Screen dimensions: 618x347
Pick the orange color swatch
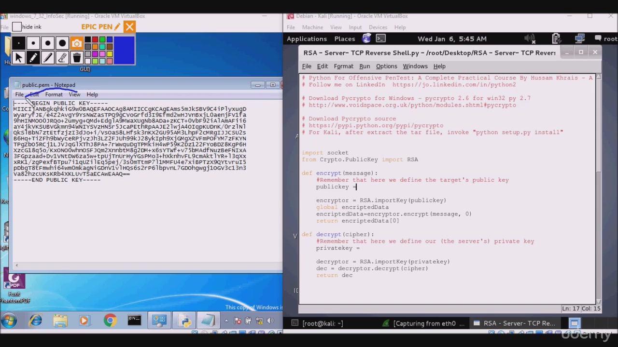95,47
